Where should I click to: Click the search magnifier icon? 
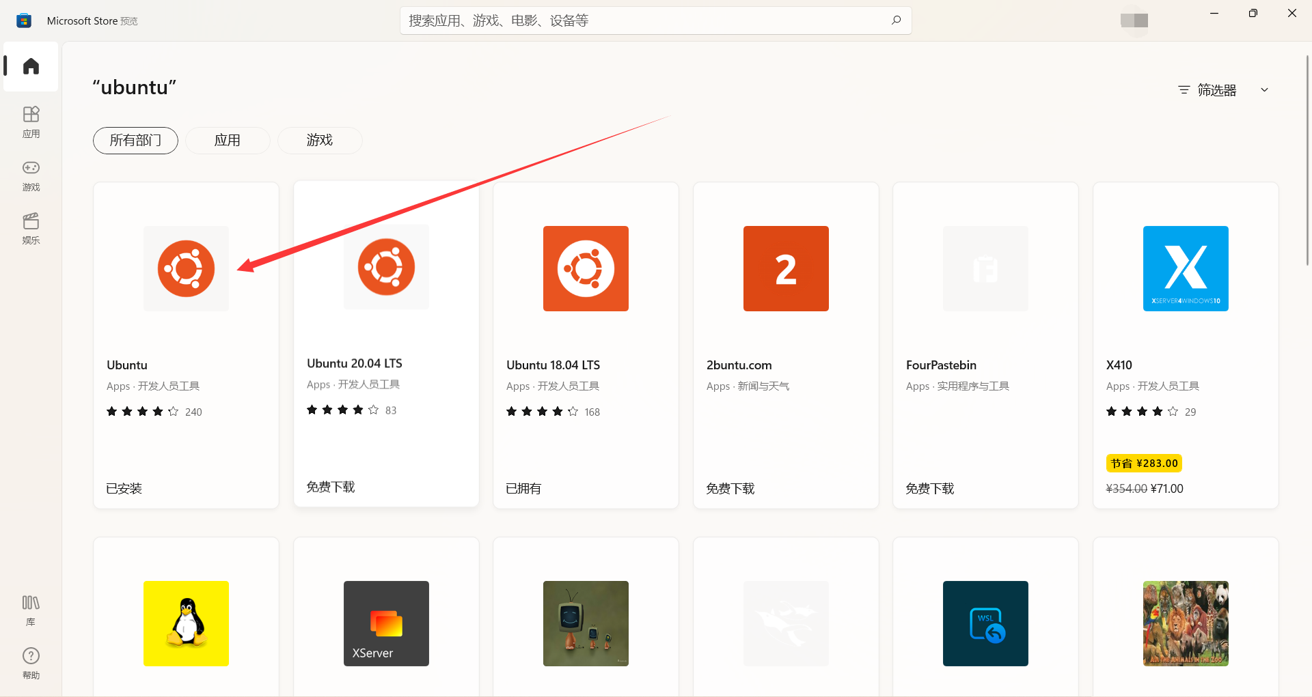tap(896, 20)
